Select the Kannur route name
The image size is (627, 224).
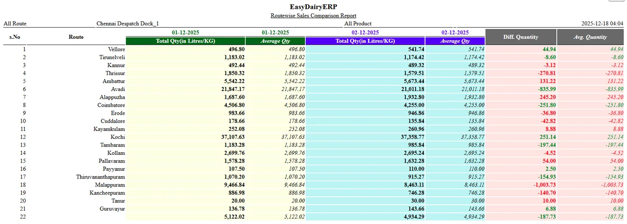click(x=116, y=65)
